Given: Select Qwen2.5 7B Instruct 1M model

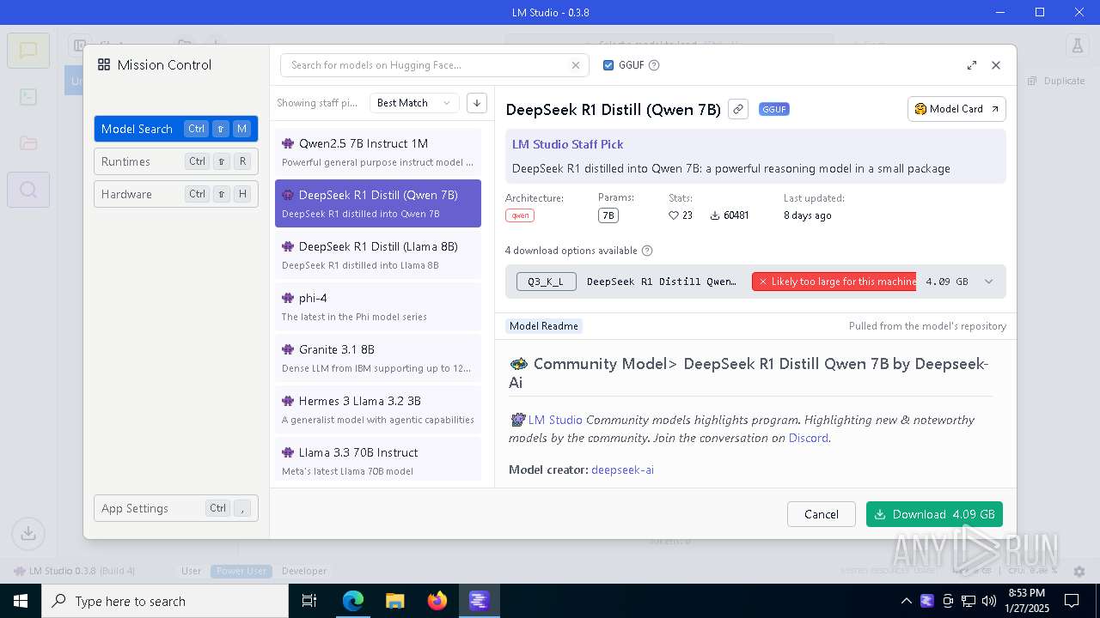Looking at the screenshot, I should (x=378, y=152).
